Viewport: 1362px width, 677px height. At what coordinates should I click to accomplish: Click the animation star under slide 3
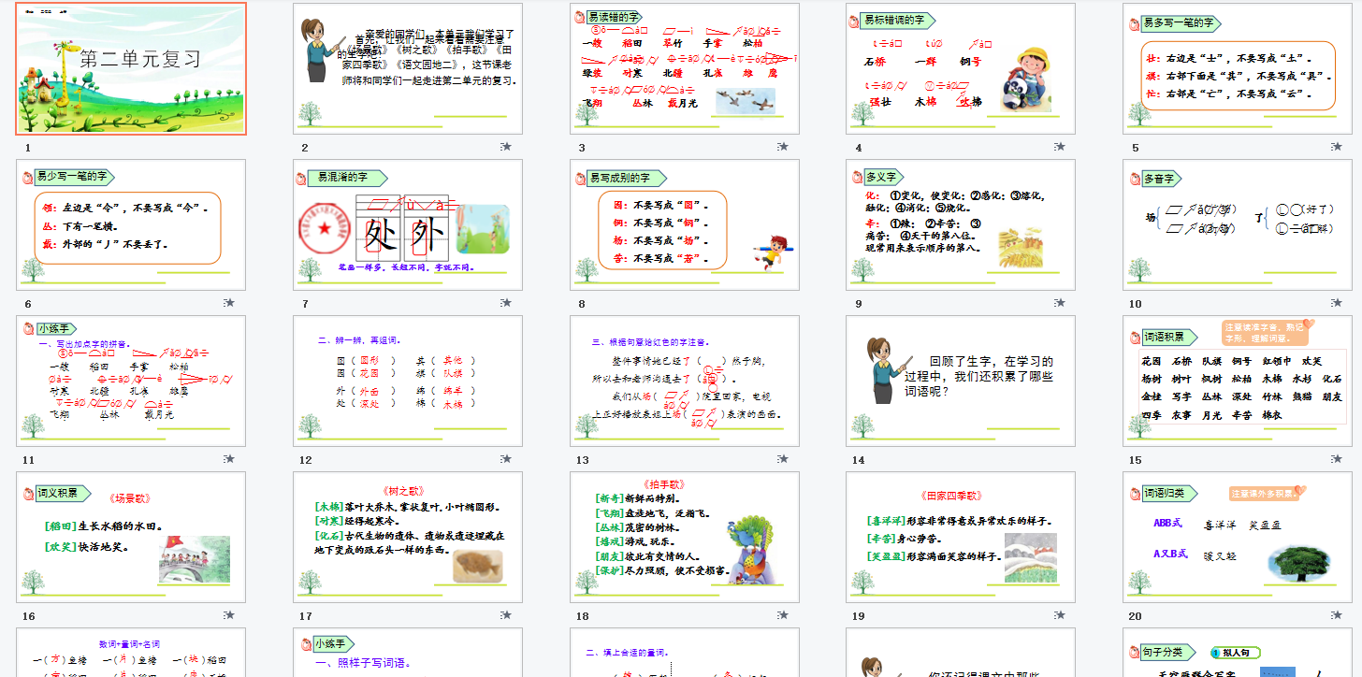pyautogui.click(x=783, y=147)
